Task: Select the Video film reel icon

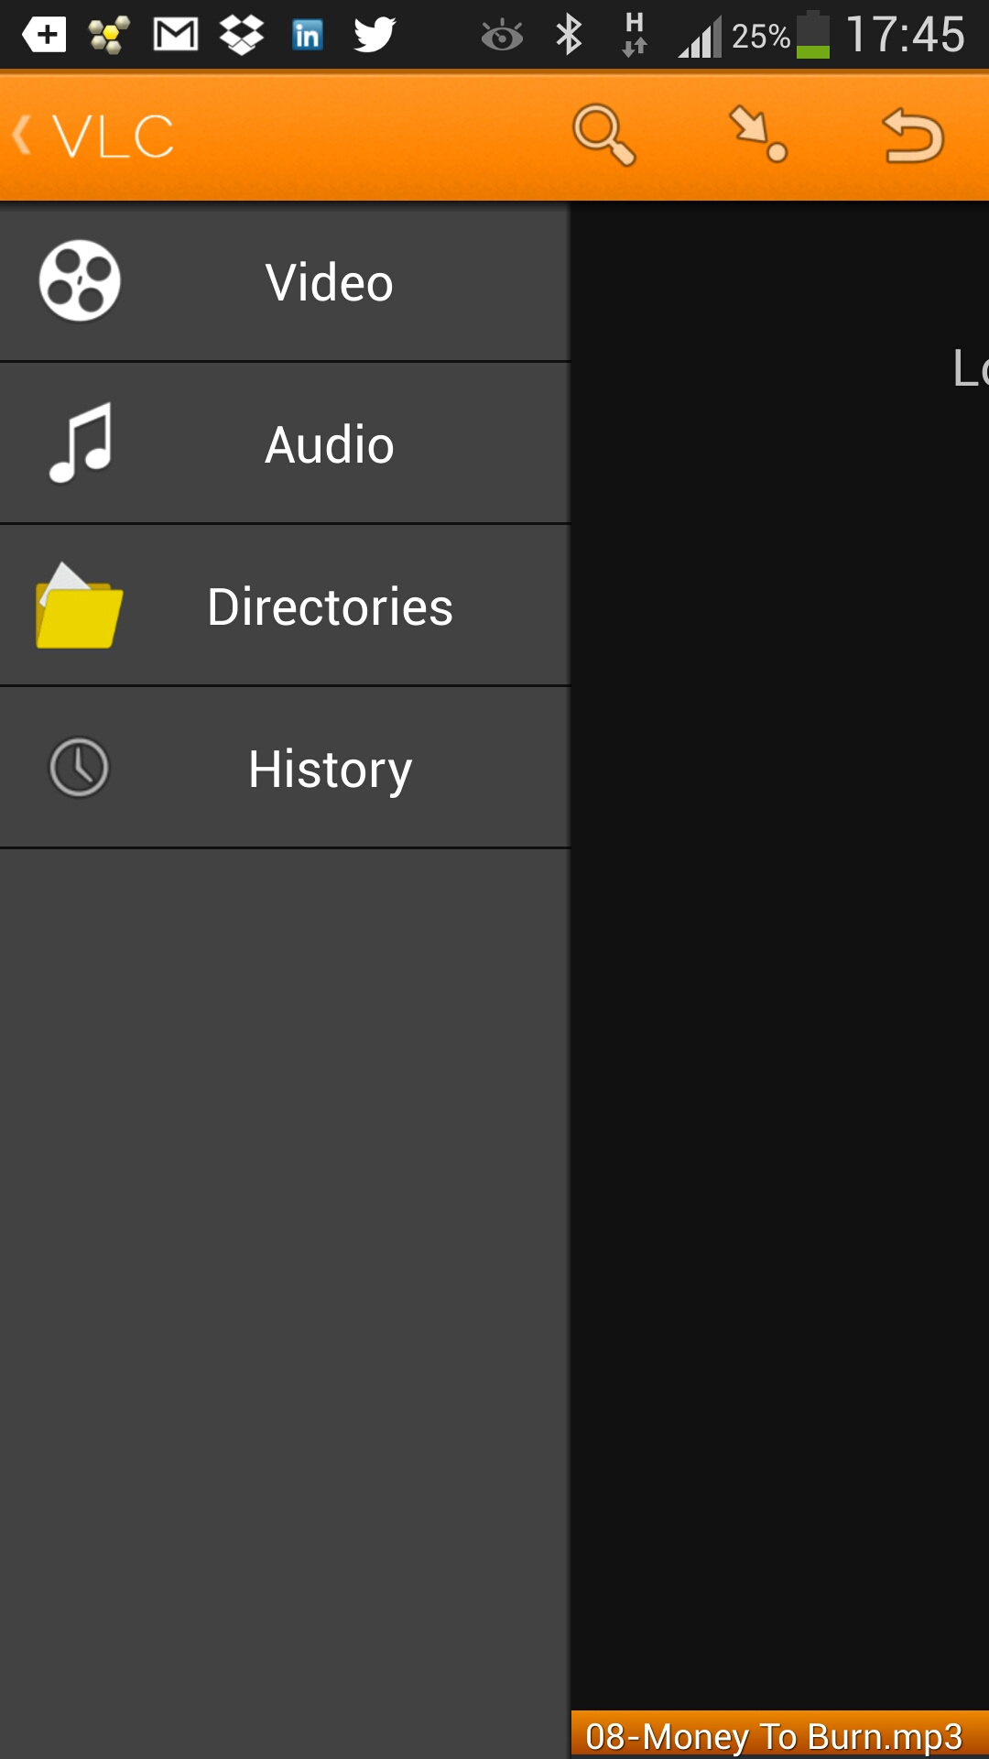Action: pos(78,282)
